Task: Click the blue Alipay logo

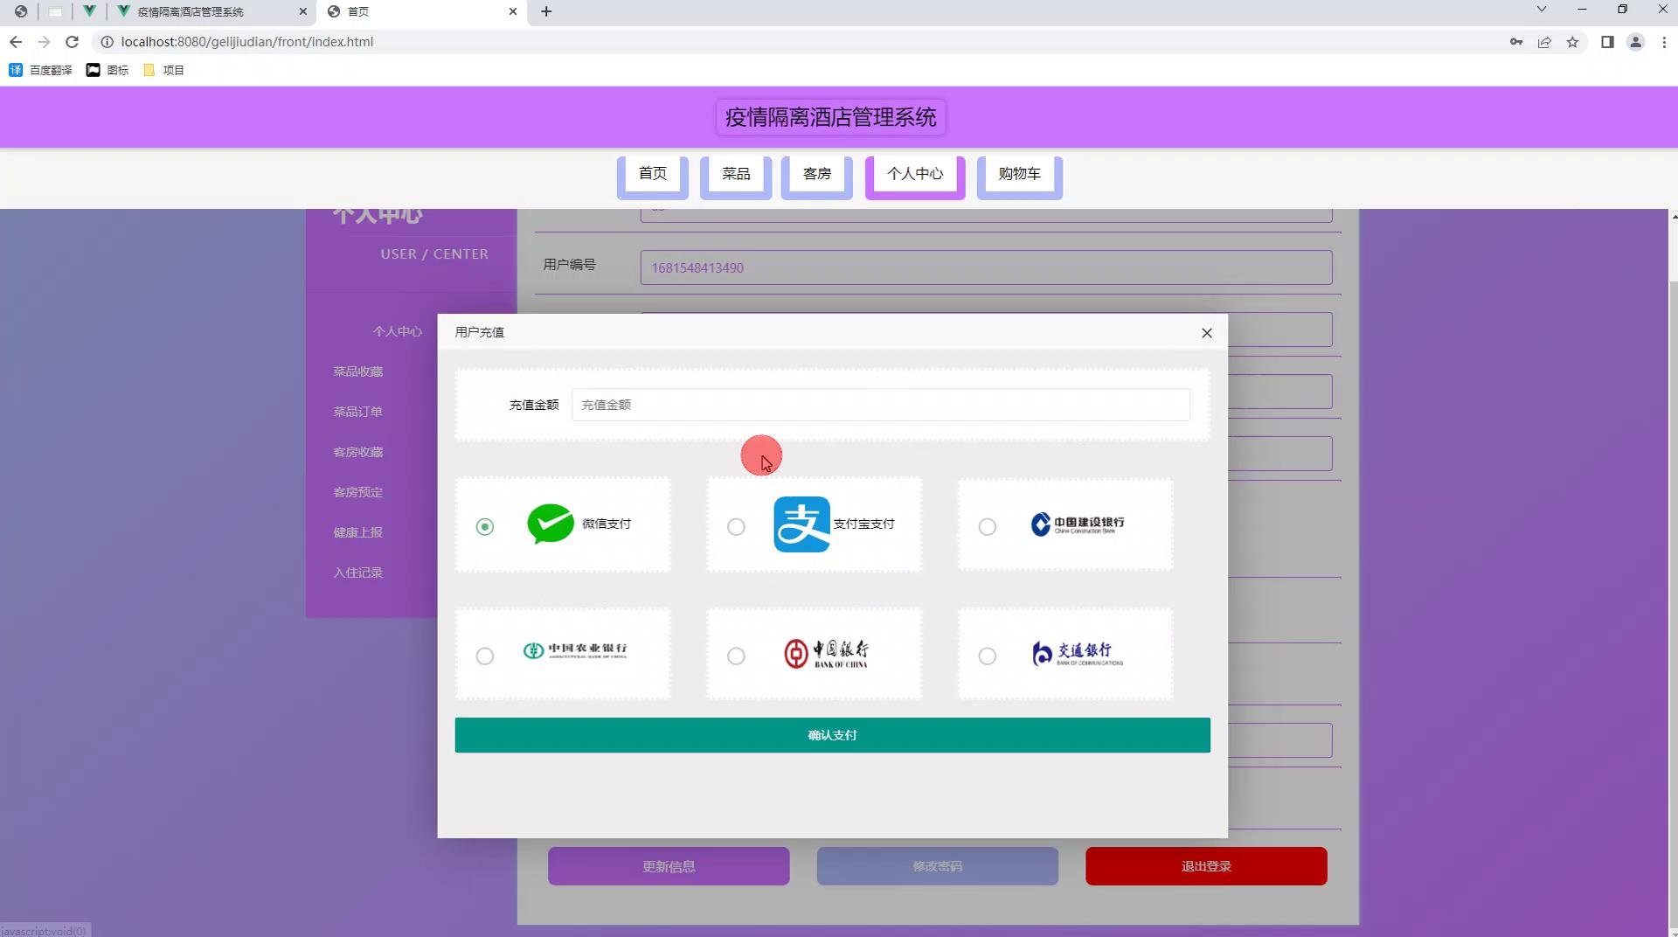Action: 801,524
